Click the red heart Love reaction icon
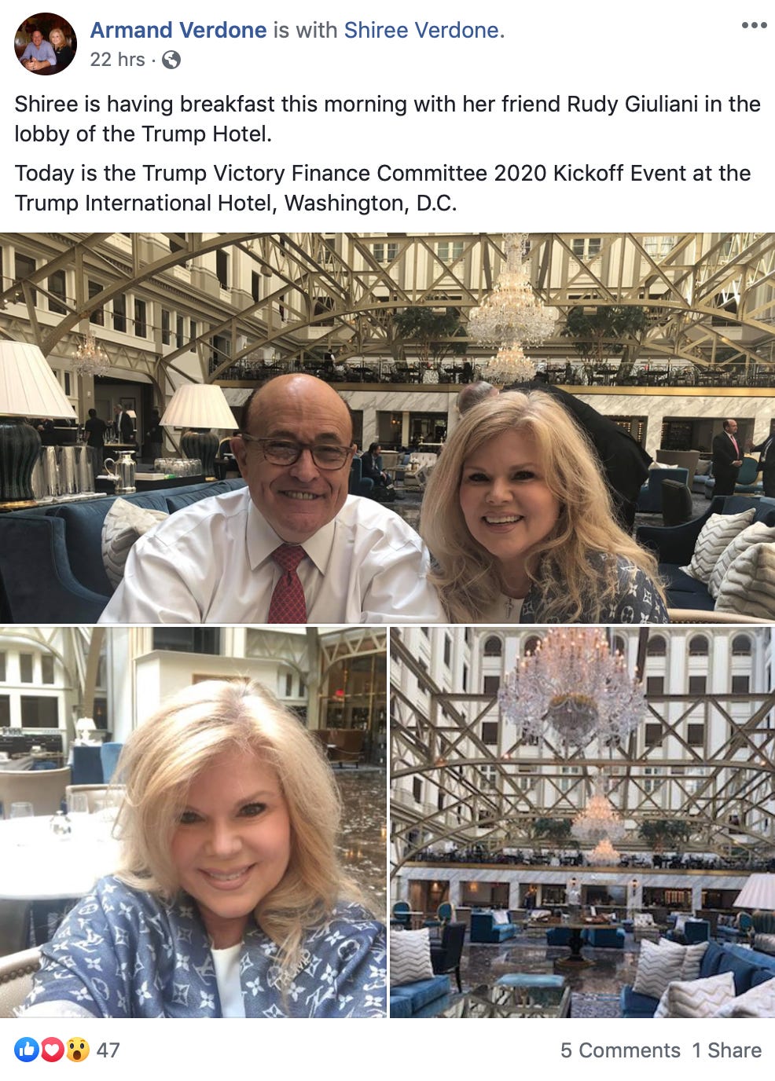 point(52,1050)
